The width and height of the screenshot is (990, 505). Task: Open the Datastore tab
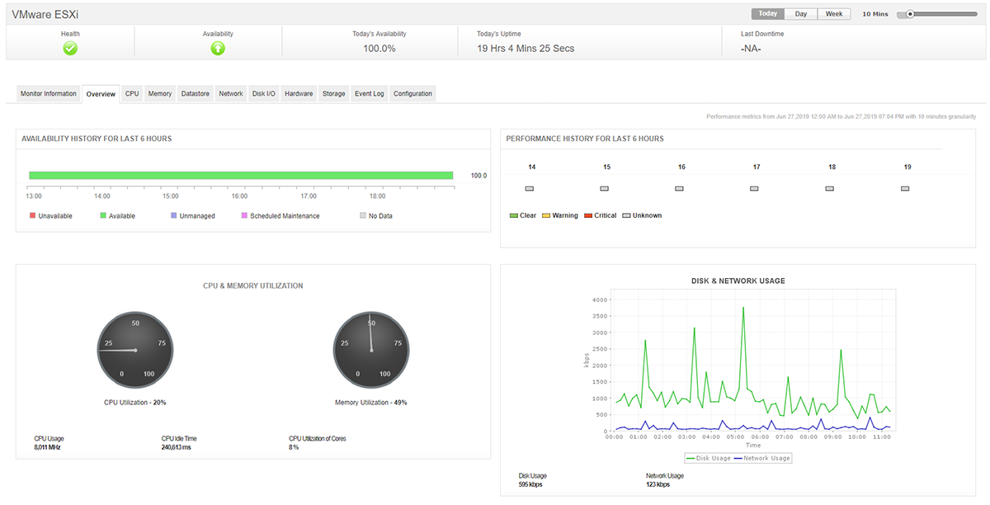[195, 93]
